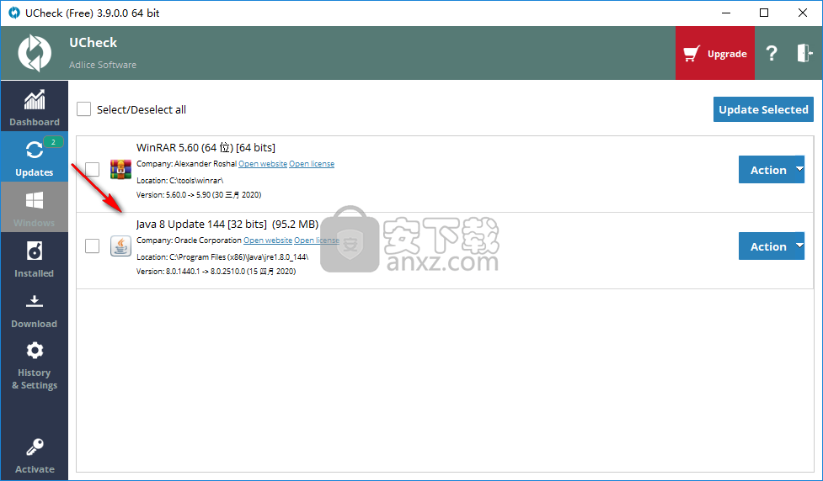
Task: Click the WinRAR version 5.60.0 -> 5.90 text
Action: pyautogui.click(x=199, y=195)
